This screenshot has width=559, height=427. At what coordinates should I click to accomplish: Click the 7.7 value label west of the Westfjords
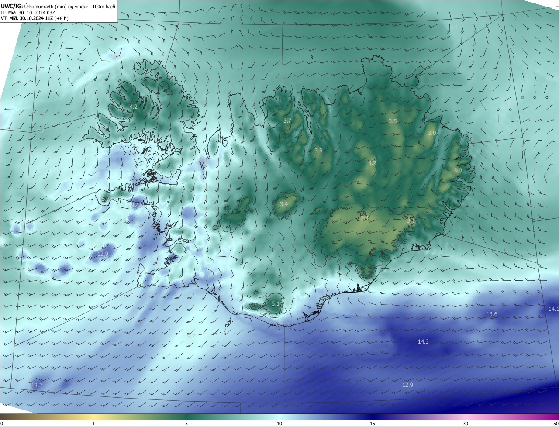pos(40,131)
